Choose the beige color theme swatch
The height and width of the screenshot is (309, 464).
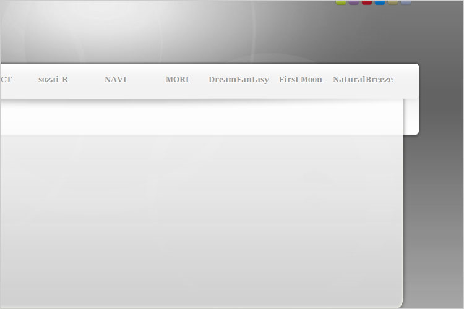393,2
